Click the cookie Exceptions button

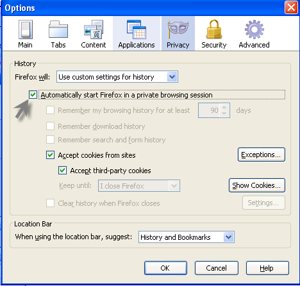tap(262, 155)
